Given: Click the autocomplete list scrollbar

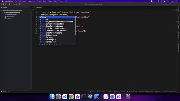Looking at the screenshot, I should pyautogui.click(x=76, y=26).
